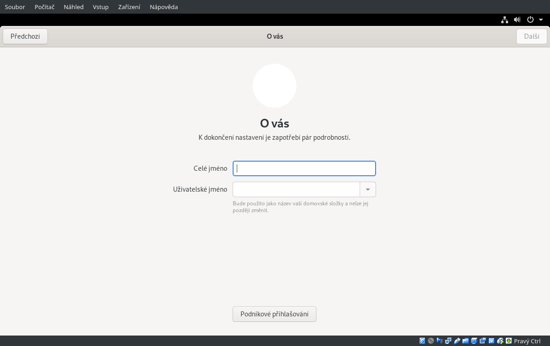This screenshot has height=346, width=550.
Task: Click the 'Bude použito jako název' hint text
Action: coord(300,207)
